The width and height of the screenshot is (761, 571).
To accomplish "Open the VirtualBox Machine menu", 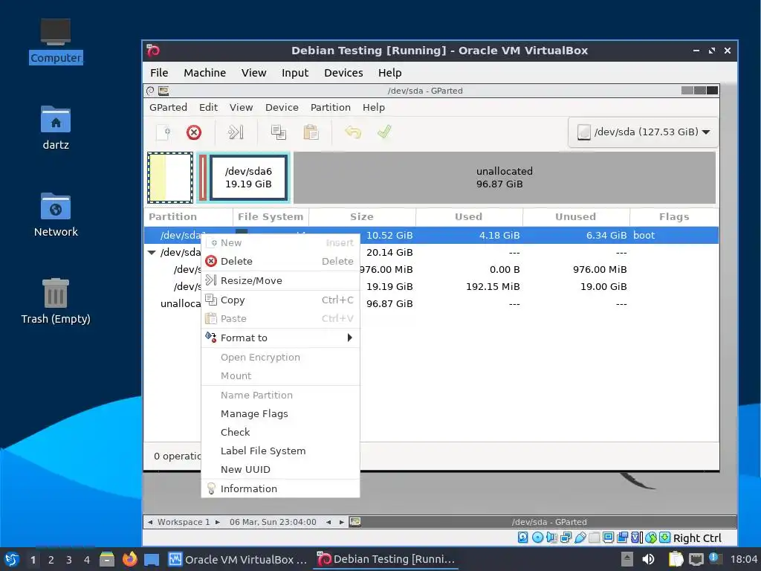I will (x=204, y=73).
